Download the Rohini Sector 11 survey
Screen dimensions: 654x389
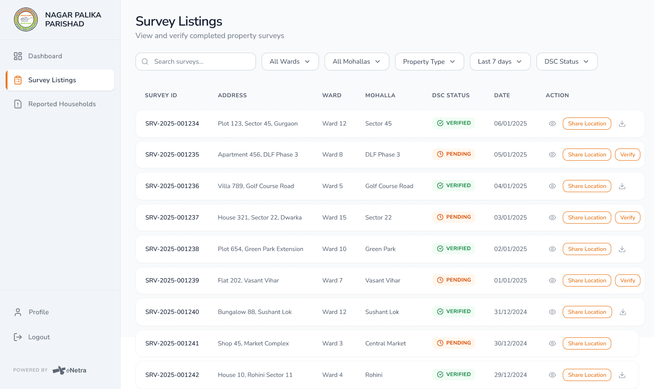click(x=622, y=375)
